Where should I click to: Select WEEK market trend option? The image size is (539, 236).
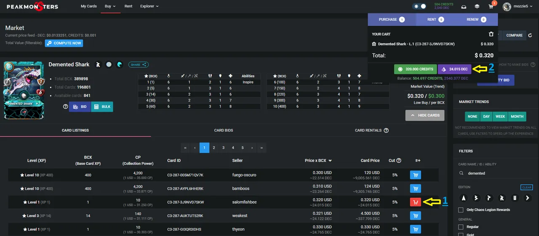tap(500, 117)
